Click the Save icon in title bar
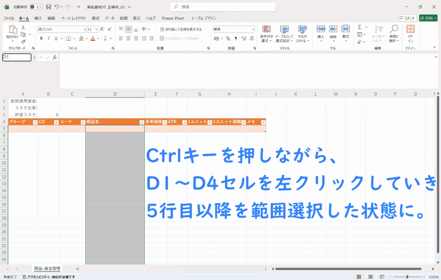 [48, 7]
